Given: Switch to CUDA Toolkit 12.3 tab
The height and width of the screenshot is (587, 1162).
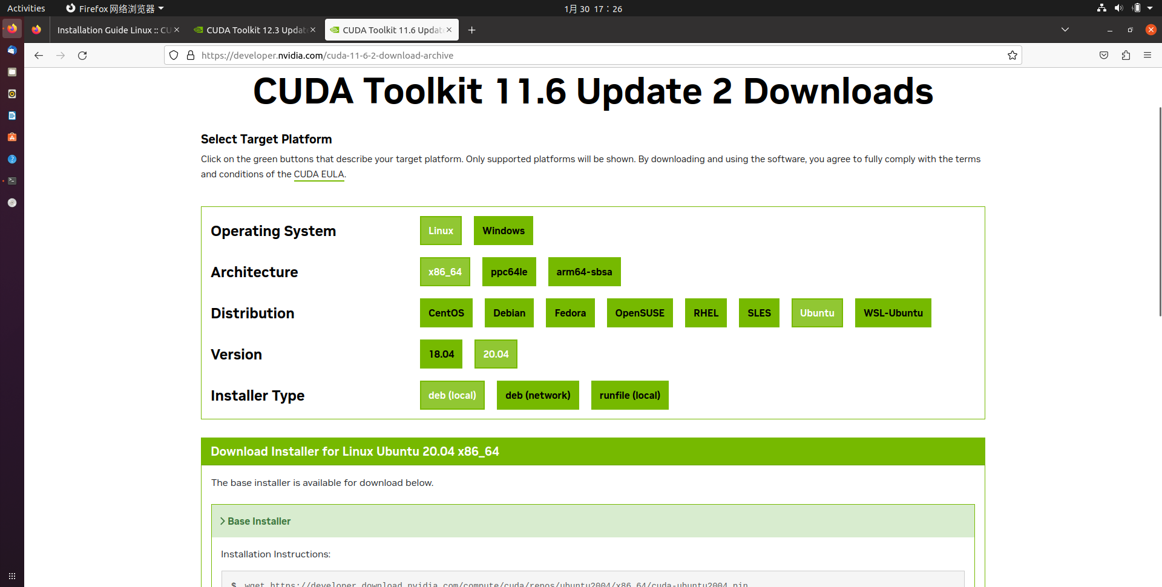Looking at the screenshot, I should click(254, 30).
